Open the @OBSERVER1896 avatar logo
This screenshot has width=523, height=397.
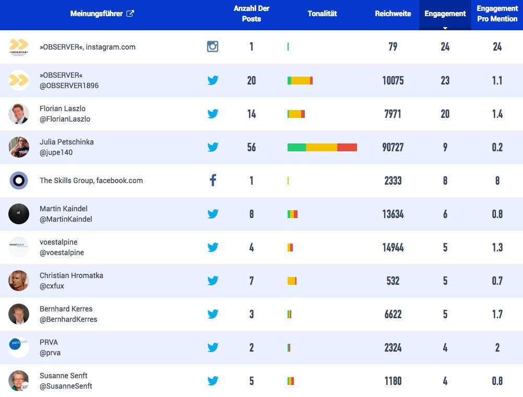point(19,80)
